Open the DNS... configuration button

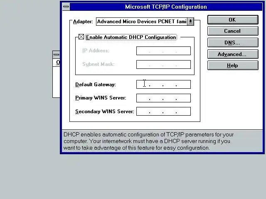[233, 42]
